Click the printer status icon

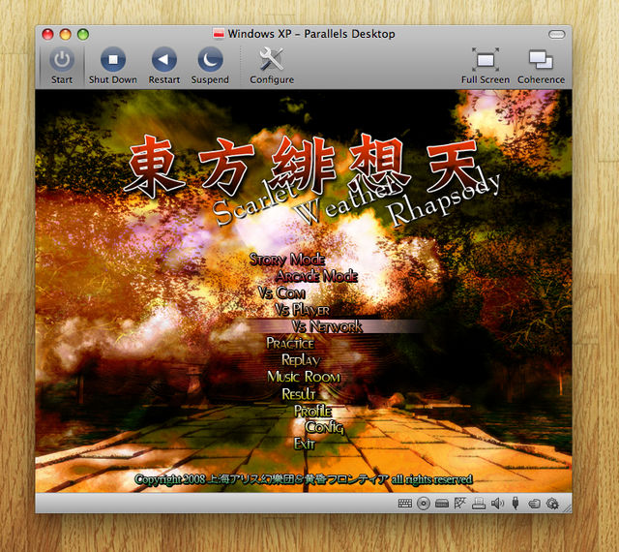coord(479,504)
